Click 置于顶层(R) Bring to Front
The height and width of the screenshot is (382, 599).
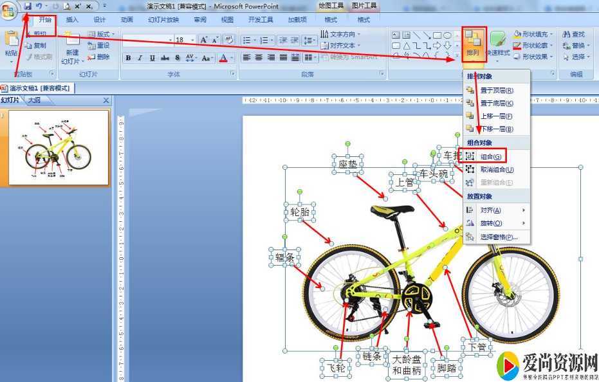[496, 91]
